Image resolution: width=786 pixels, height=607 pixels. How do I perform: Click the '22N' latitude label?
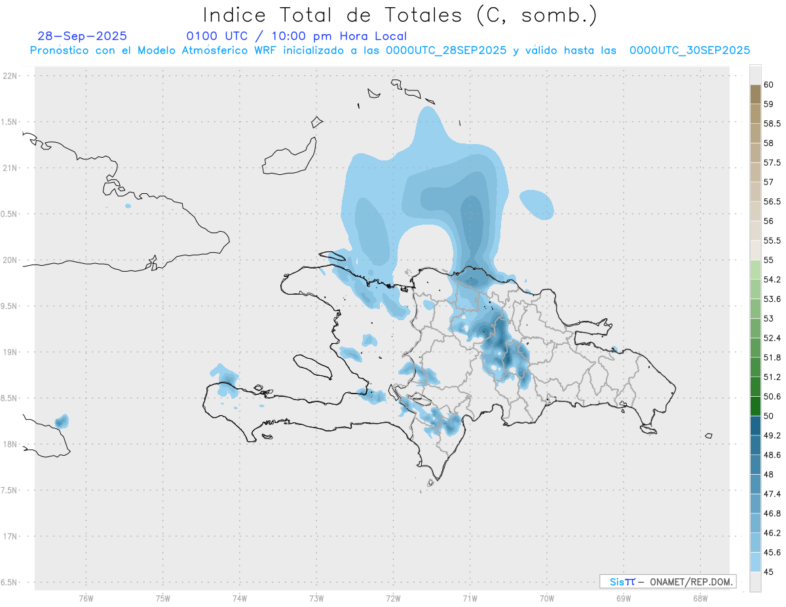(10, 76)
